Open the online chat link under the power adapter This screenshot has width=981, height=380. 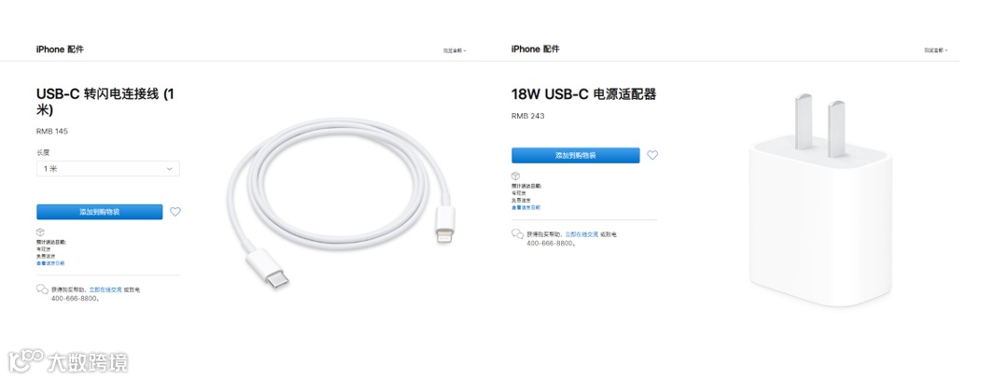(x=582, y=234)
